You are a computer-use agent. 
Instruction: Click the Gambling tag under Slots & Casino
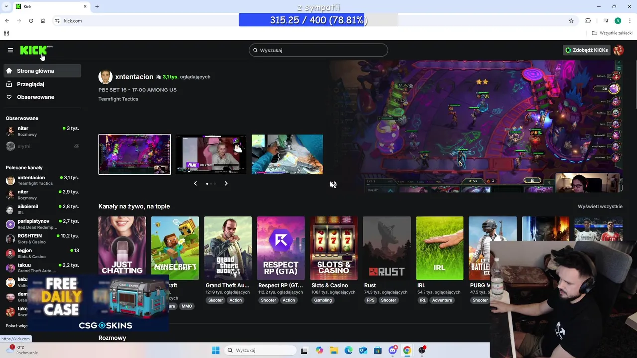coord(323,300)
